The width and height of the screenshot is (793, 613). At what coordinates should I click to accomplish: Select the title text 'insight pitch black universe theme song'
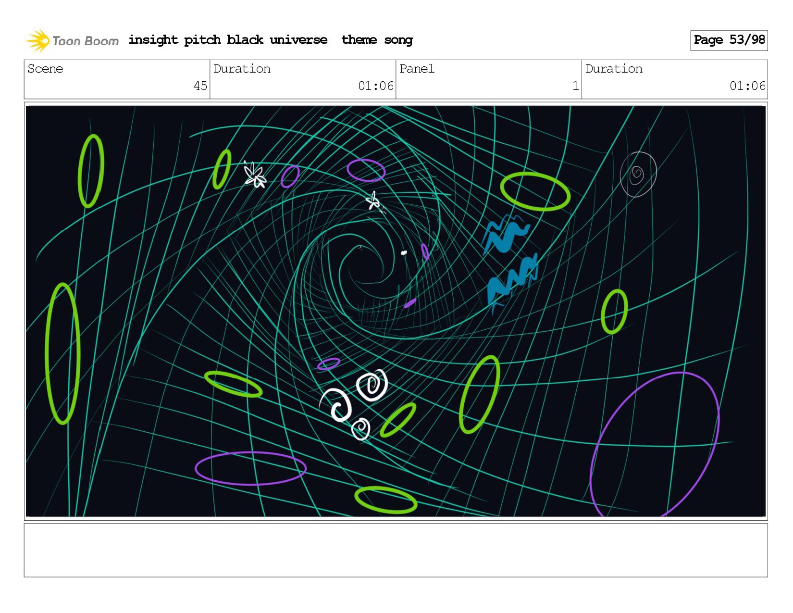(271, 40)
